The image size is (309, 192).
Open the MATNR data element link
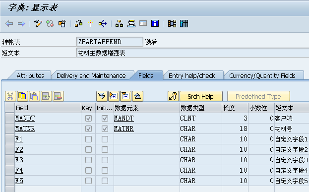(124, 128)
